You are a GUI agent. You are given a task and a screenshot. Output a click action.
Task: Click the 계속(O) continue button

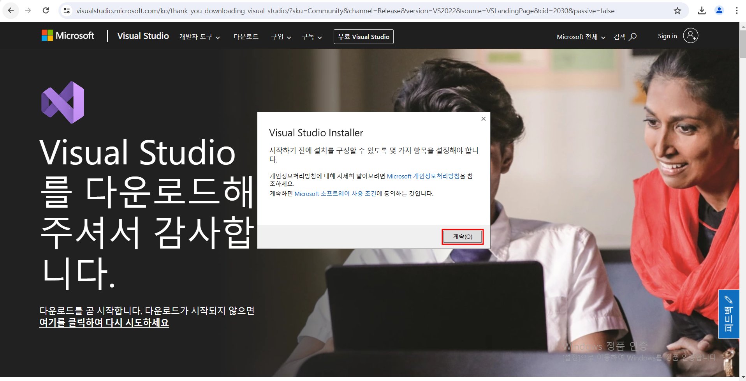(x=463, y=237)
